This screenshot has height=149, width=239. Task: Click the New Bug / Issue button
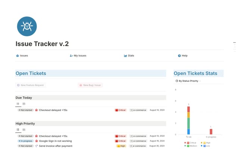90,85
